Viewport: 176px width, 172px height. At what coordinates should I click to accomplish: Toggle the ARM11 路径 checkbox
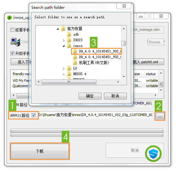pyautogui.click(x=34, y=115)
